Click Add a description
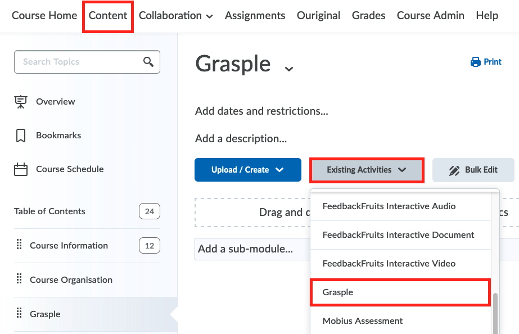Screen dimensions: 519x334 241,139
